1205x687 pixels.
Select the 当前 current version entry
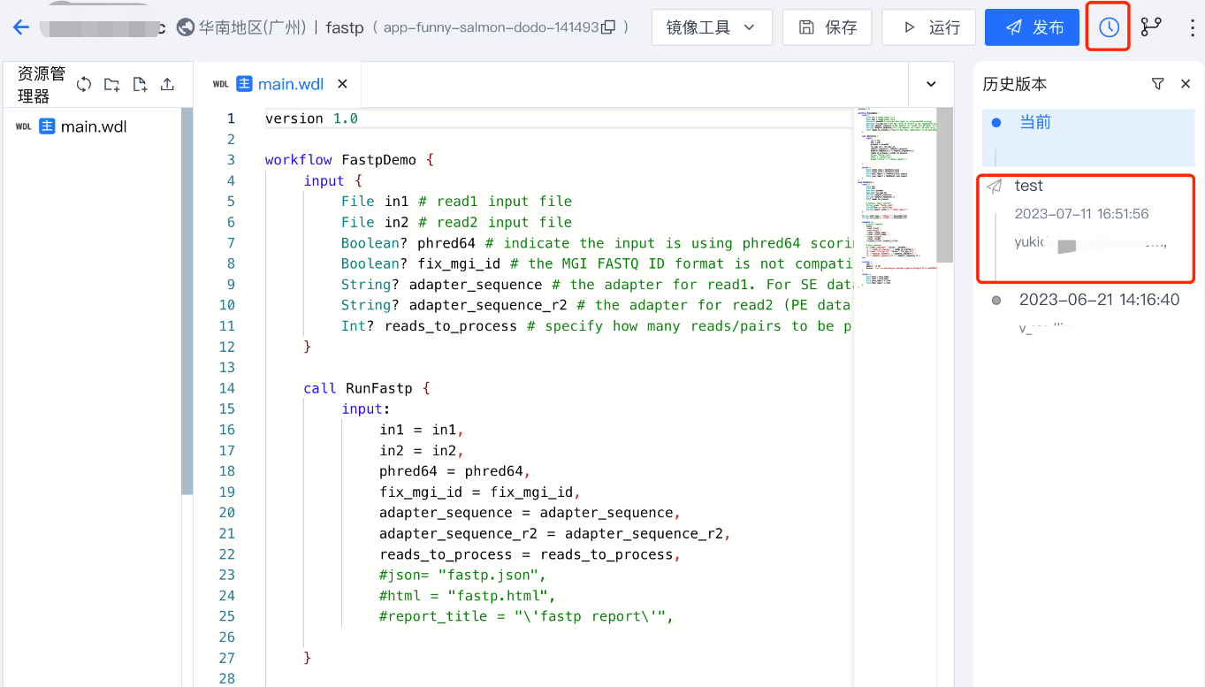click(x=1035, y=122)
